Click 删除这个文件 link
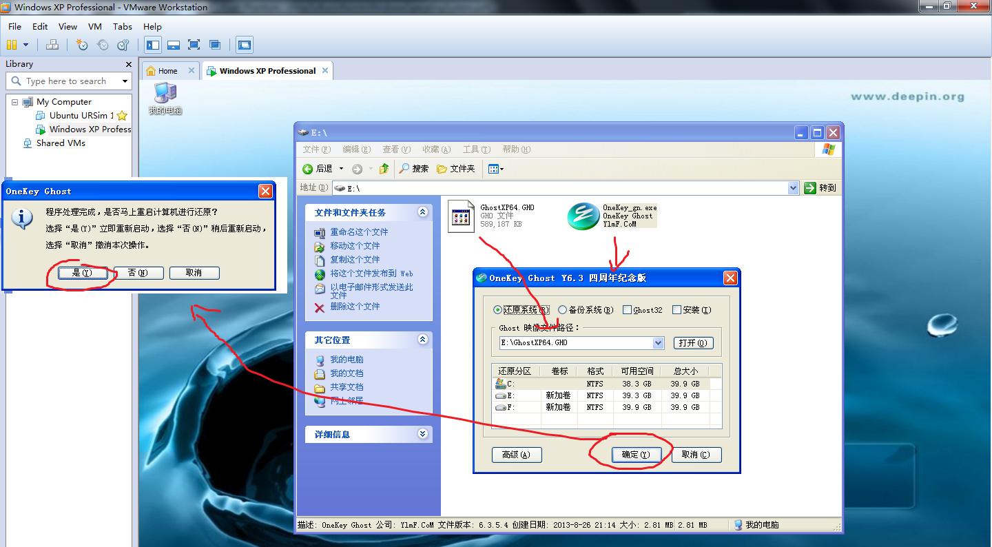Screen dimensions: 992x547 (355, 307)
